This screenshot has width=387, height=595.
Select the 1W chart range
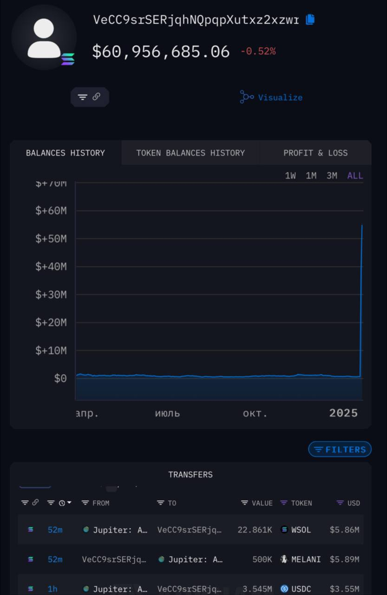point(290,176)
